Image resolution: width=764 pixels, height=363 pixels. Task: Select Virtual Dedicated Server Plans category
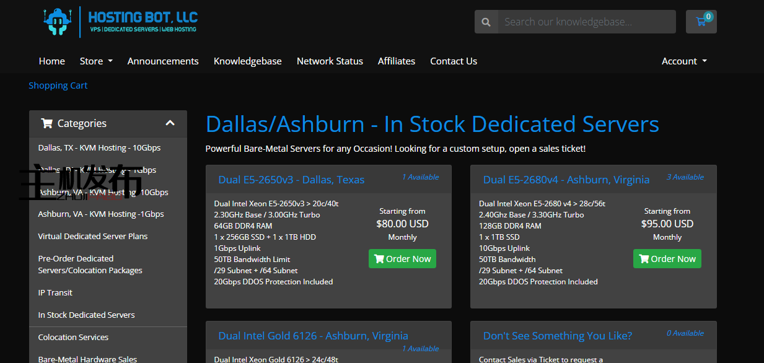tap(93, 236)
